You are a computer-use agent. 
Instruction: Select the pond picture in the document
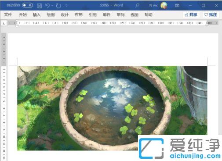(x=112, y=108)
